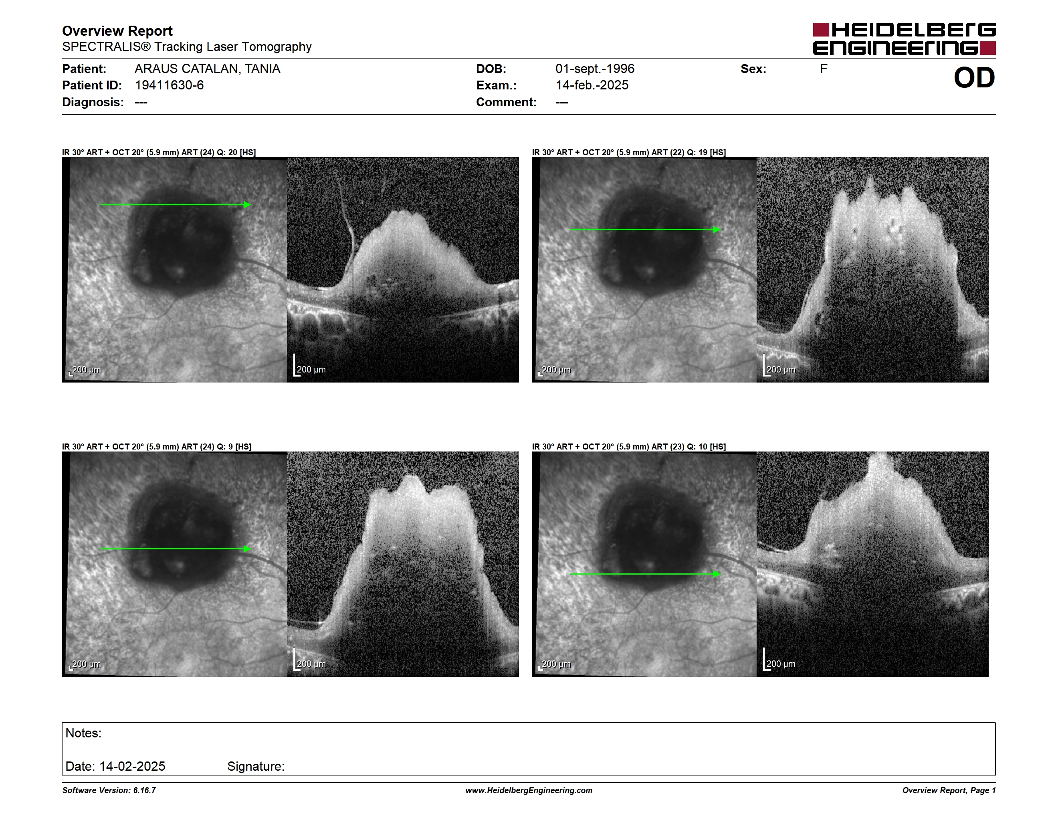
Task: Click the Signature field
Action: coord(256,766)
